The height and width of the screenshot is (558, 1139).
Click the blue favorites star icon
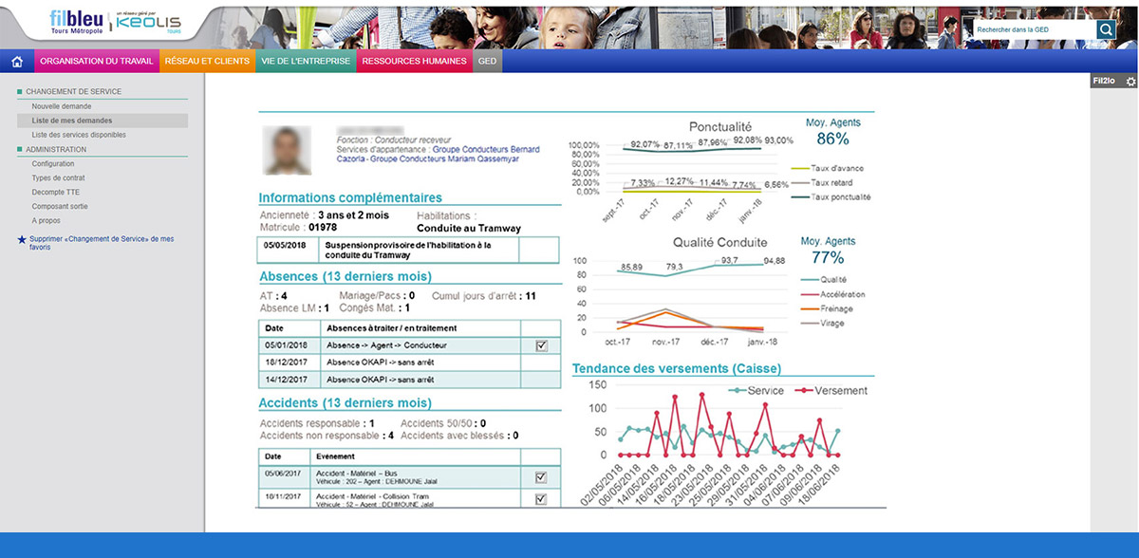pos(22,241)
